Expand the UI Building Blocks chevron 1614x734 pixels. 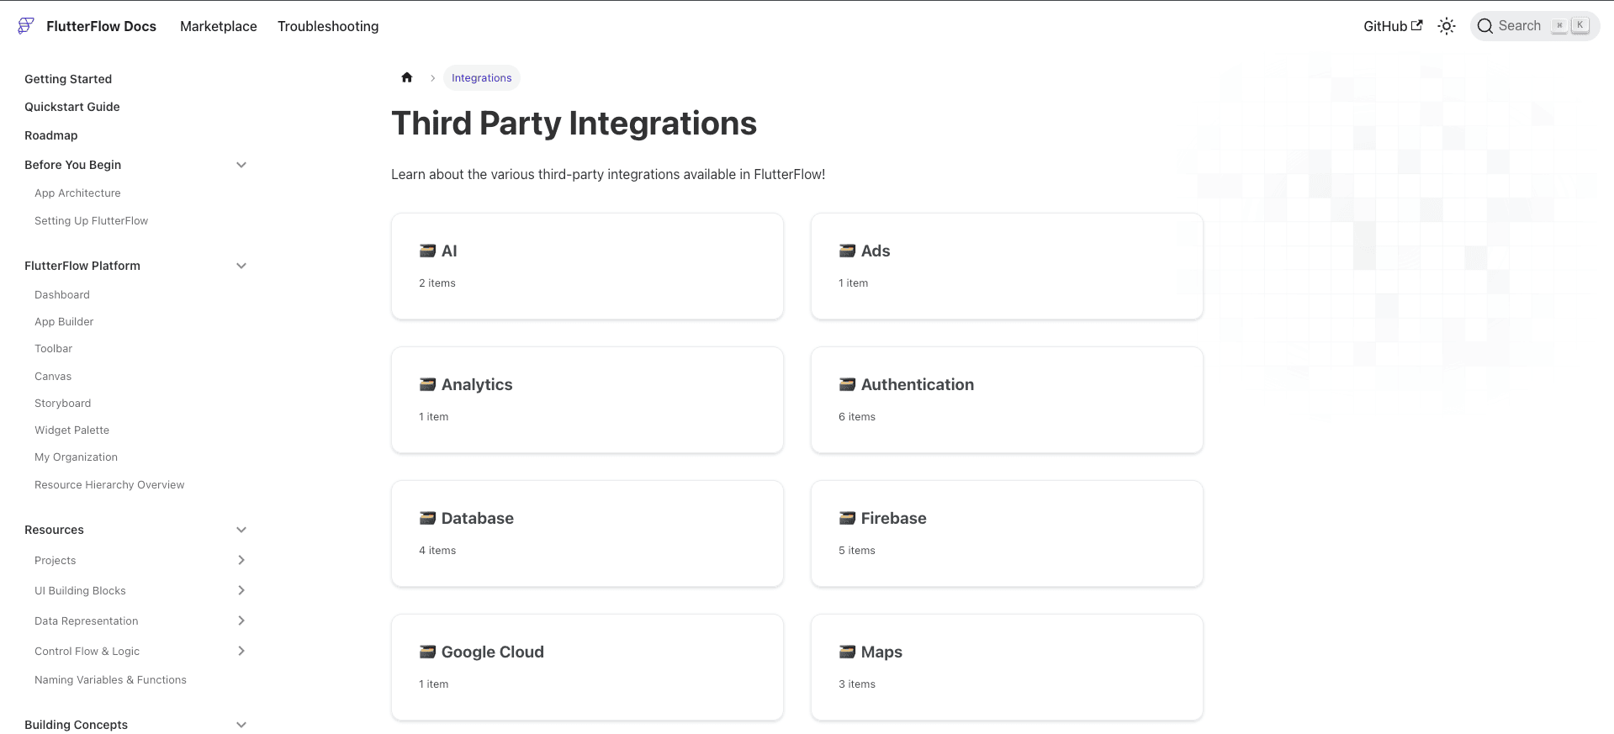point(241,590)
